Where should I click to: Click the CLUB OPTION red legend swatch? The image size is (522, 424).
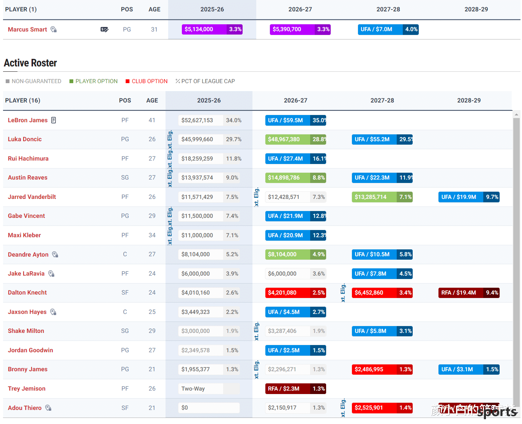point(128,81)
